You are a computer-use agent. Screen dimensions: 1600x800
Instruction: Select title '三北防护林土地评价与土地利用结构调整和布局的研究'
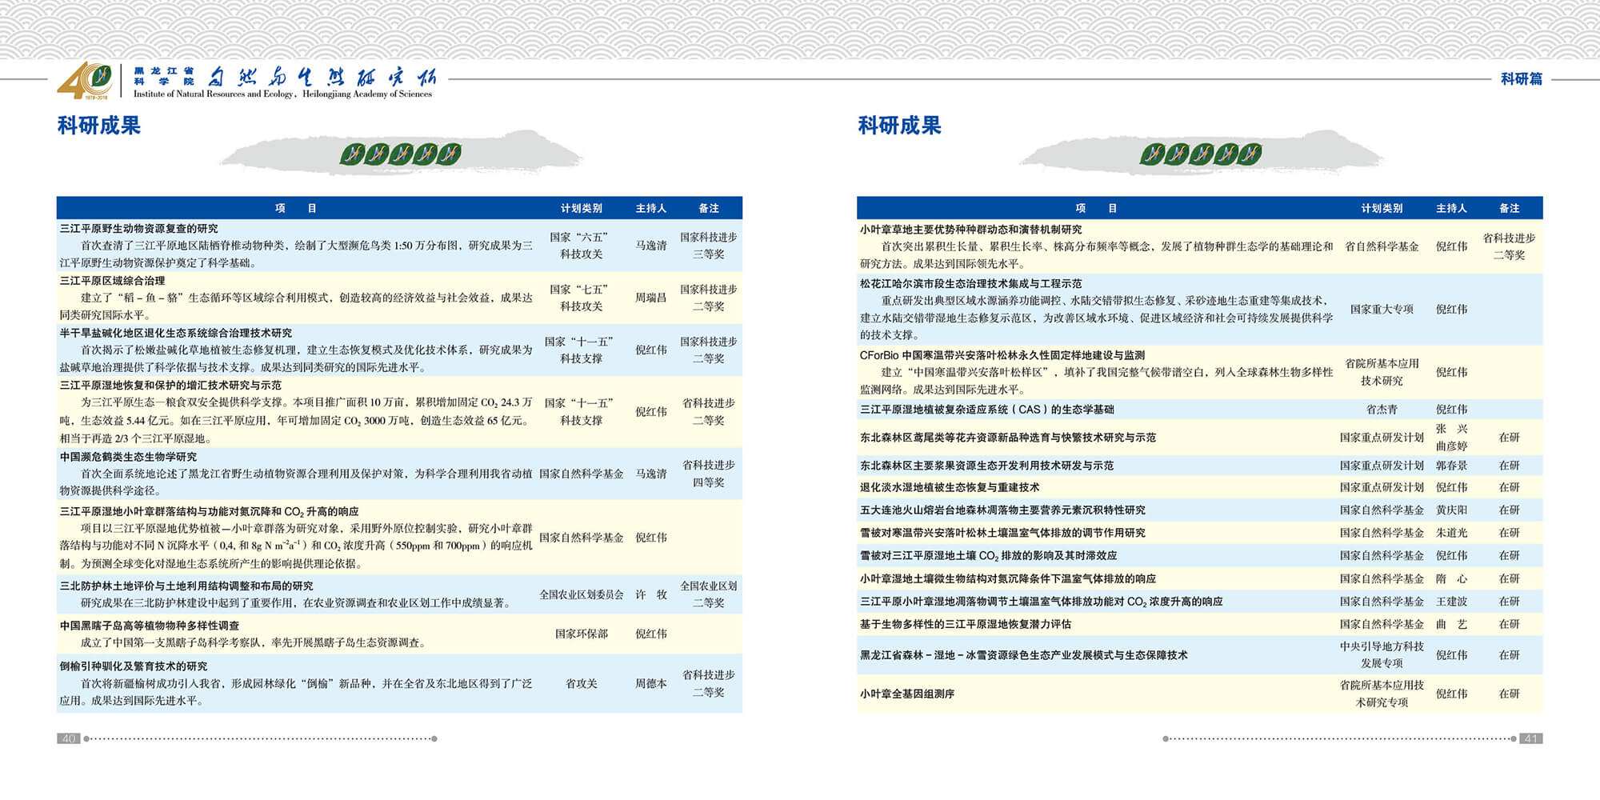(x=186, y=586)
